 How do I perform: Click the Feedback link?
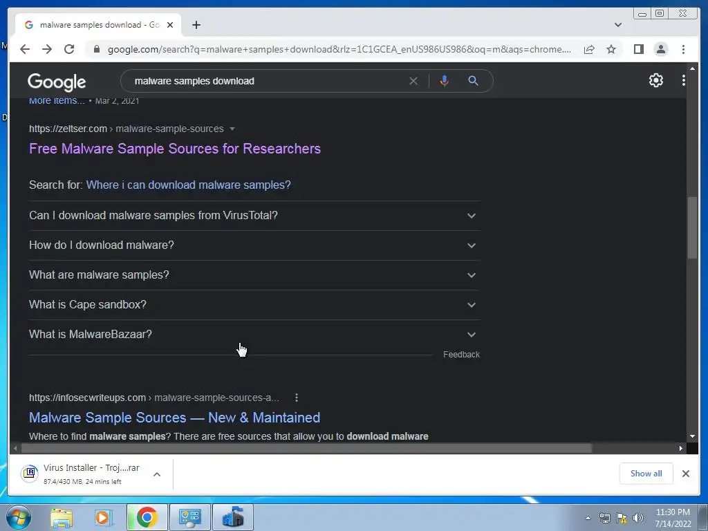pyautogui.click(x=461, y=355)
